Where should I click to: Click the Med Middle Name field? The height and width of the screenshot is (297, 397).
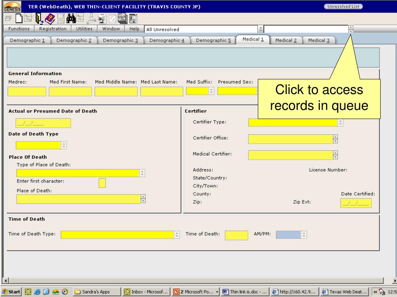[x=116, y=91]
